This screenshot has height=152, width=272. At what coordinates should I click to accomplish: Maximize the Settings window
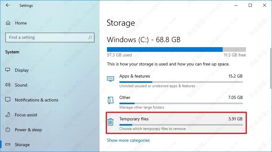250,5
